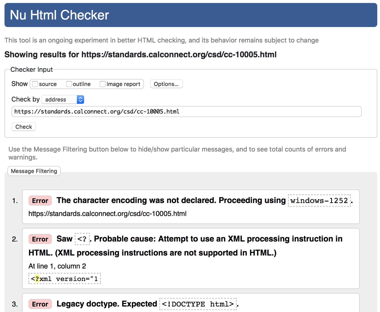This screenshot has height=312, width=380.
Task: Click the Checker Input section label
Action: 32,69
